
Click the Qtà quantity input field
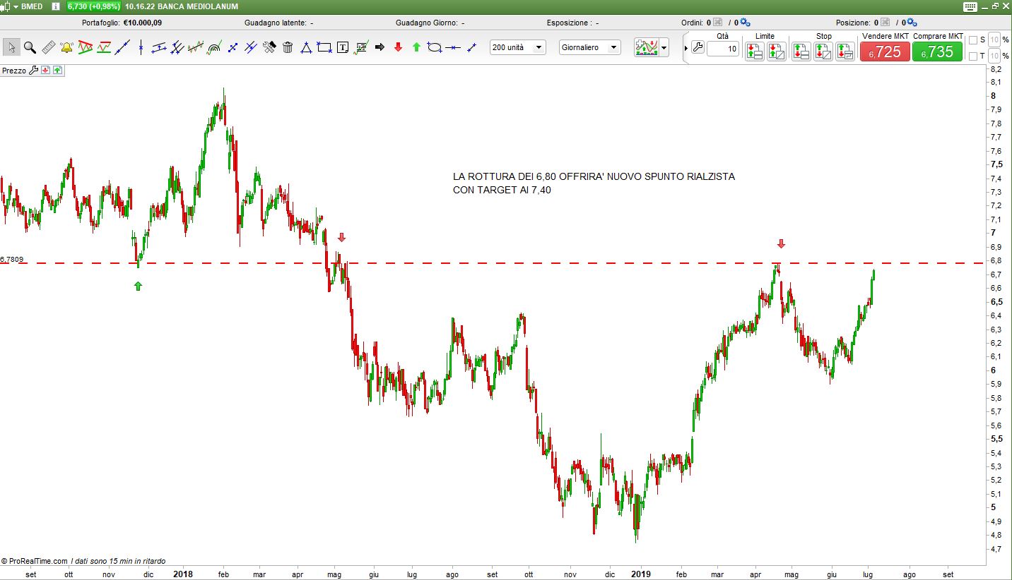coord(722,49)
